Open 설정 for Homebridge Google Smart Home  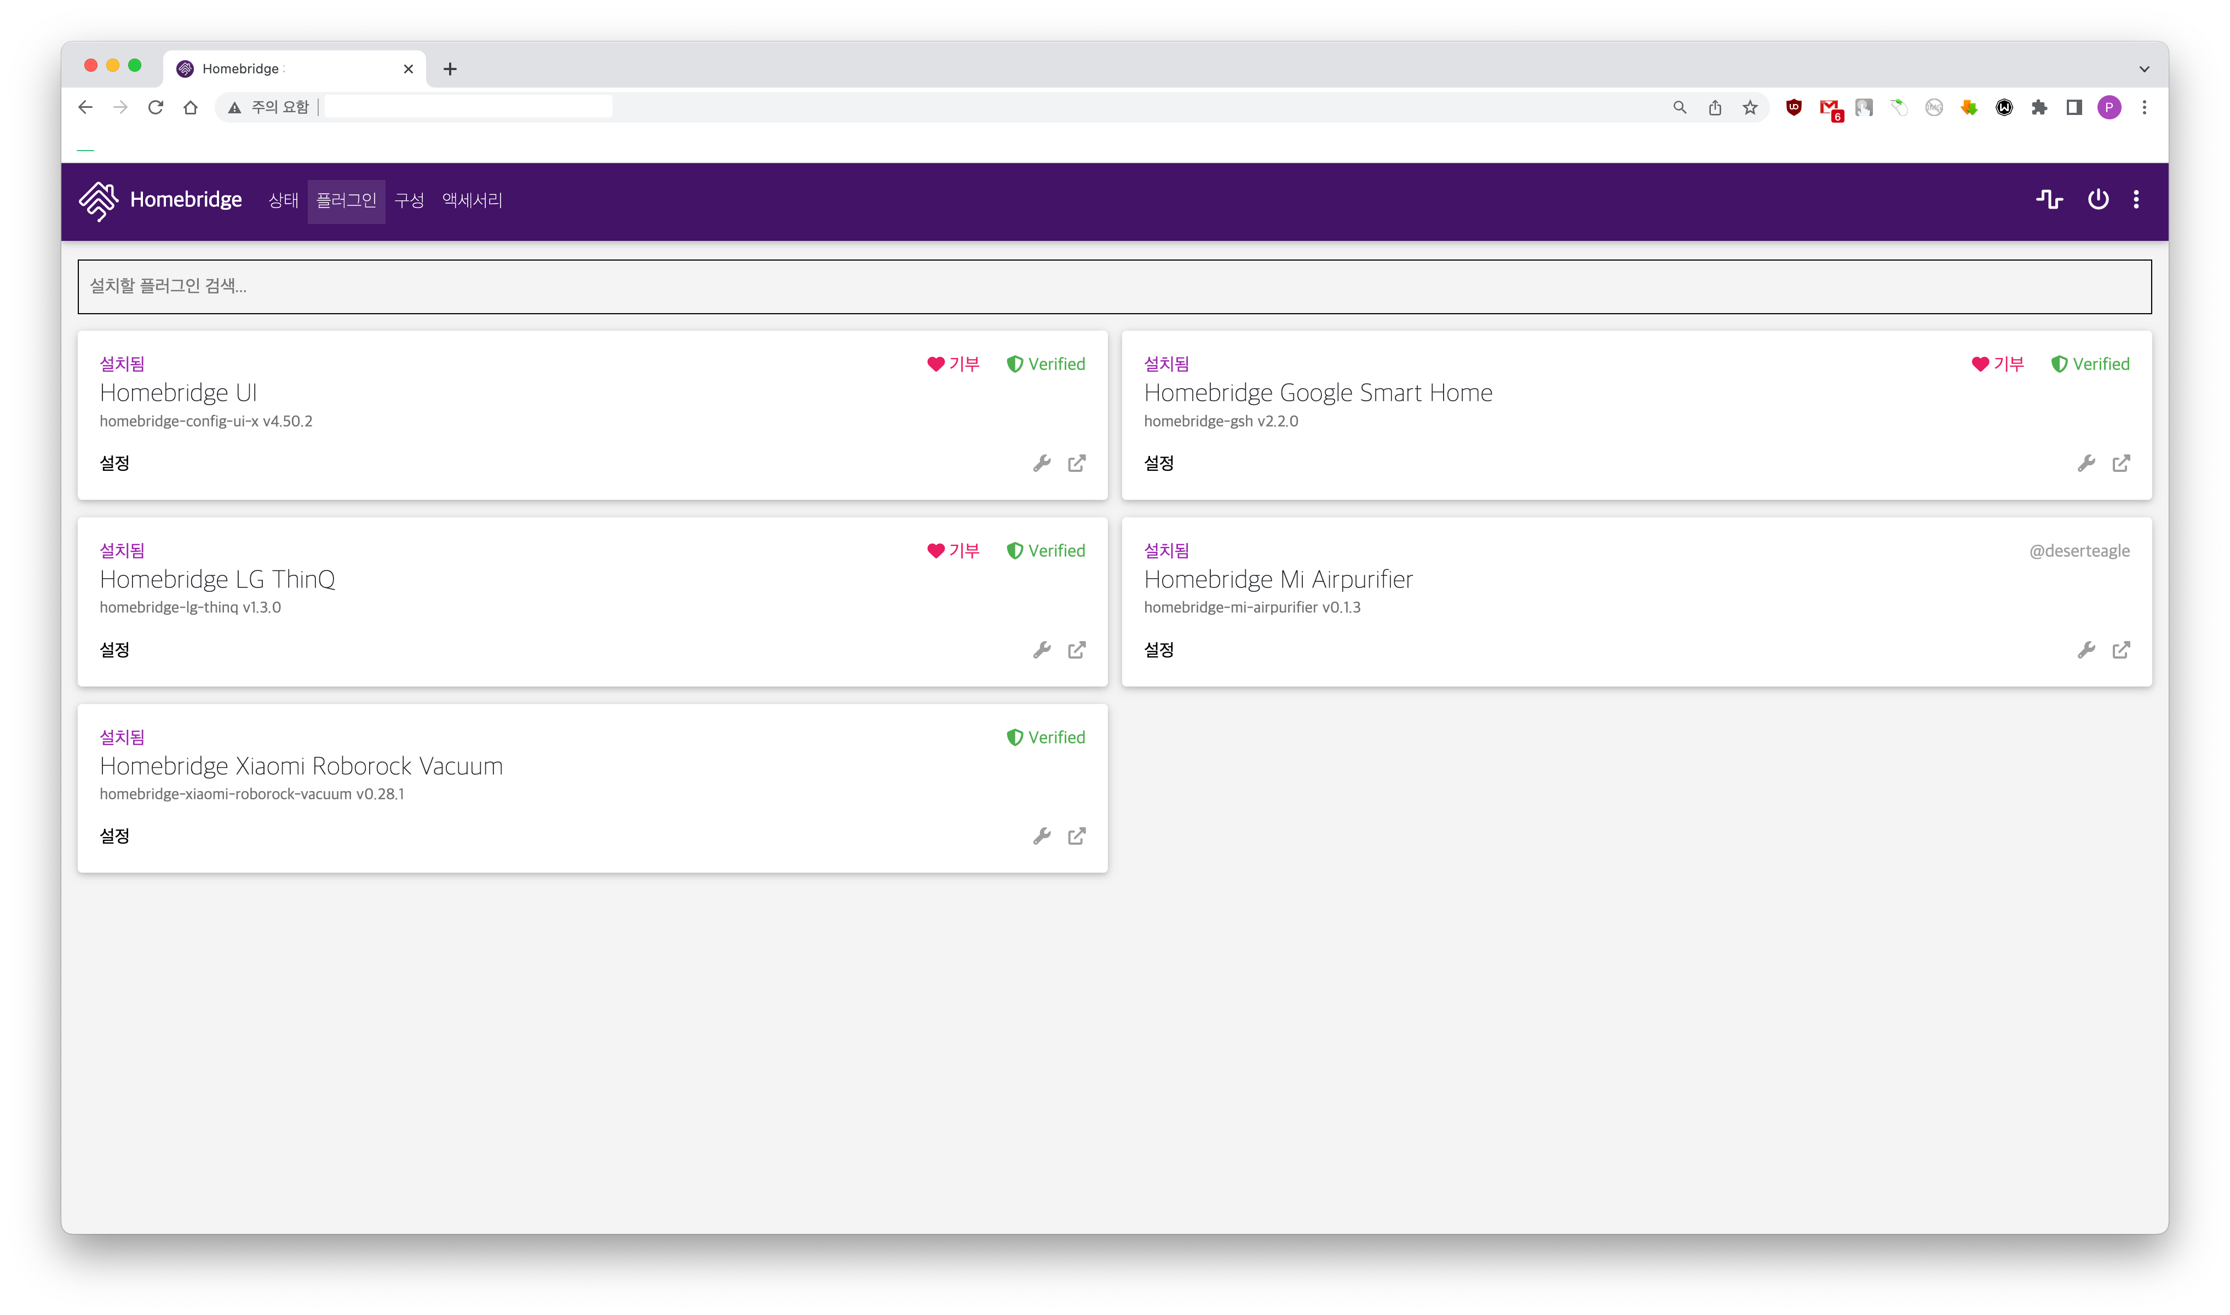click(x=1158, y=464)
